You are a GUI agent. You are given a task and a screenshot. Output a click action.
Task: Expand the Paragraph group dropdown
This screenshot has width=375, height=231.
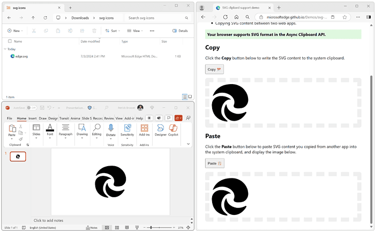click(x=65, y=138)
